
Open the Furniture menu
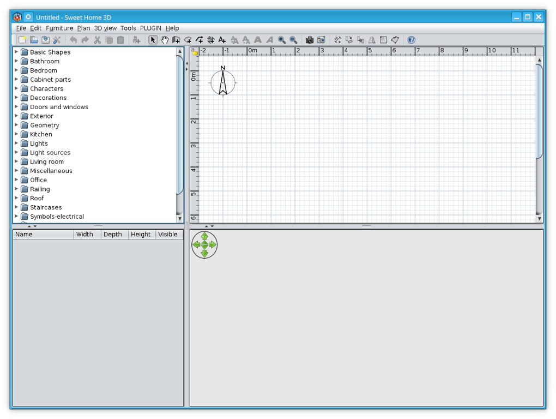59,28
